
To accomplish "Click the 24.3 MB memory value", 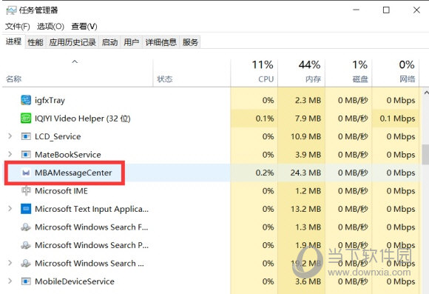I will pyautogui.click(x=305, y=173).
